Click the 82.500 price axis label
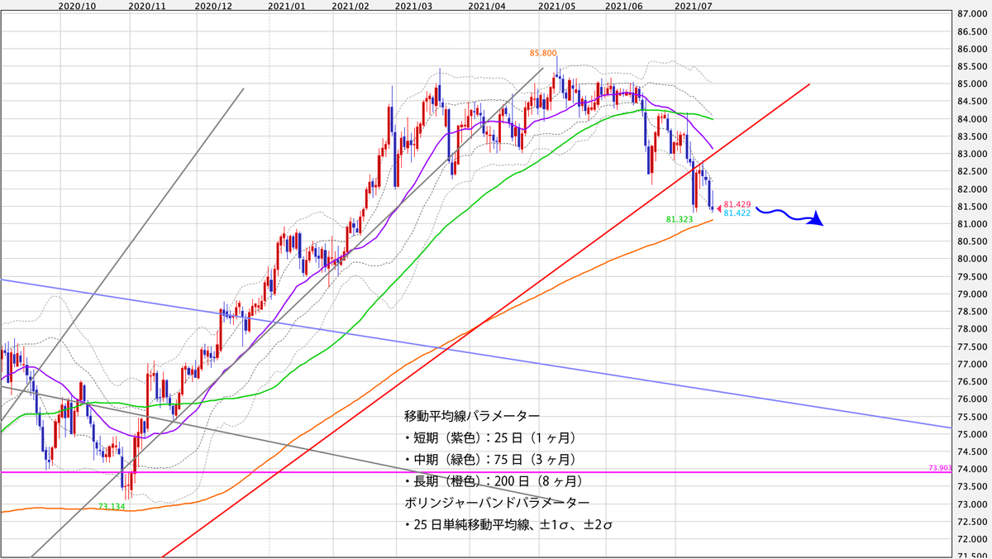This screenshot has height=559, width=992. 974,172
